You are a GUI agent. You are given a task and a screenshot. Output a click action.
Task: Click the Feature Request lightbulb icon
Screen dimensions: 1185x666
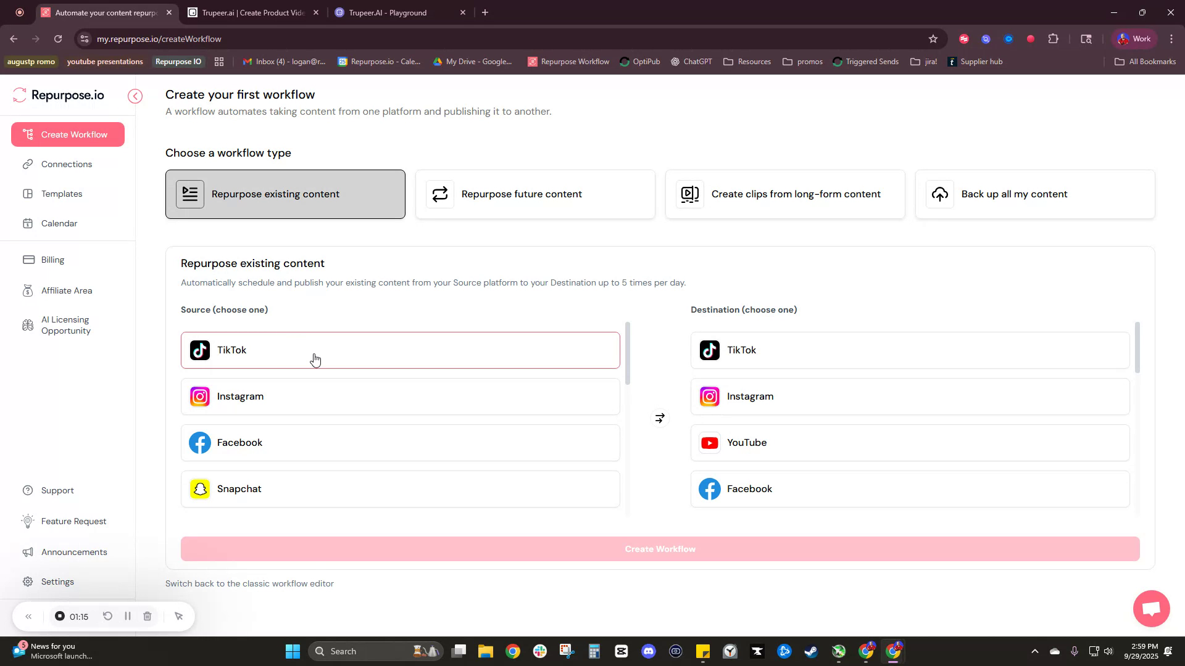28,521
